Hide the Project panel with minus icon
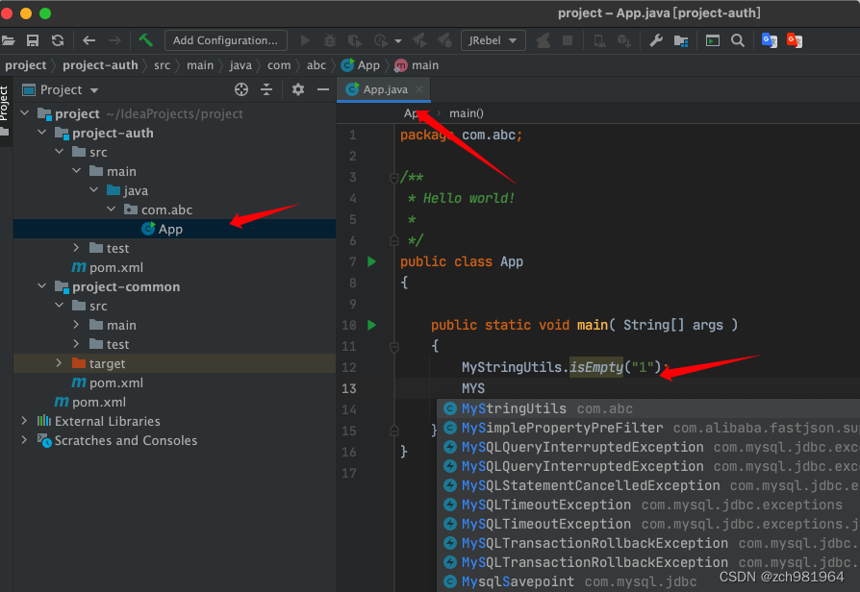The height and width of the screenshot is (592, 860). pyautogui.click(x=323, y=89)
